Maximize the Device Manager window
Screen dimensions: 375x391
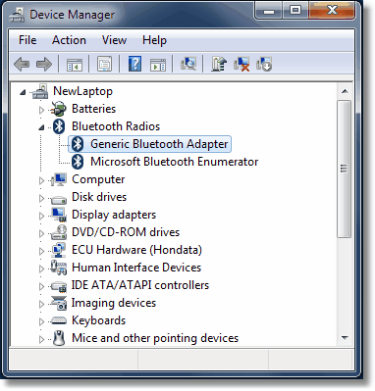295,11
